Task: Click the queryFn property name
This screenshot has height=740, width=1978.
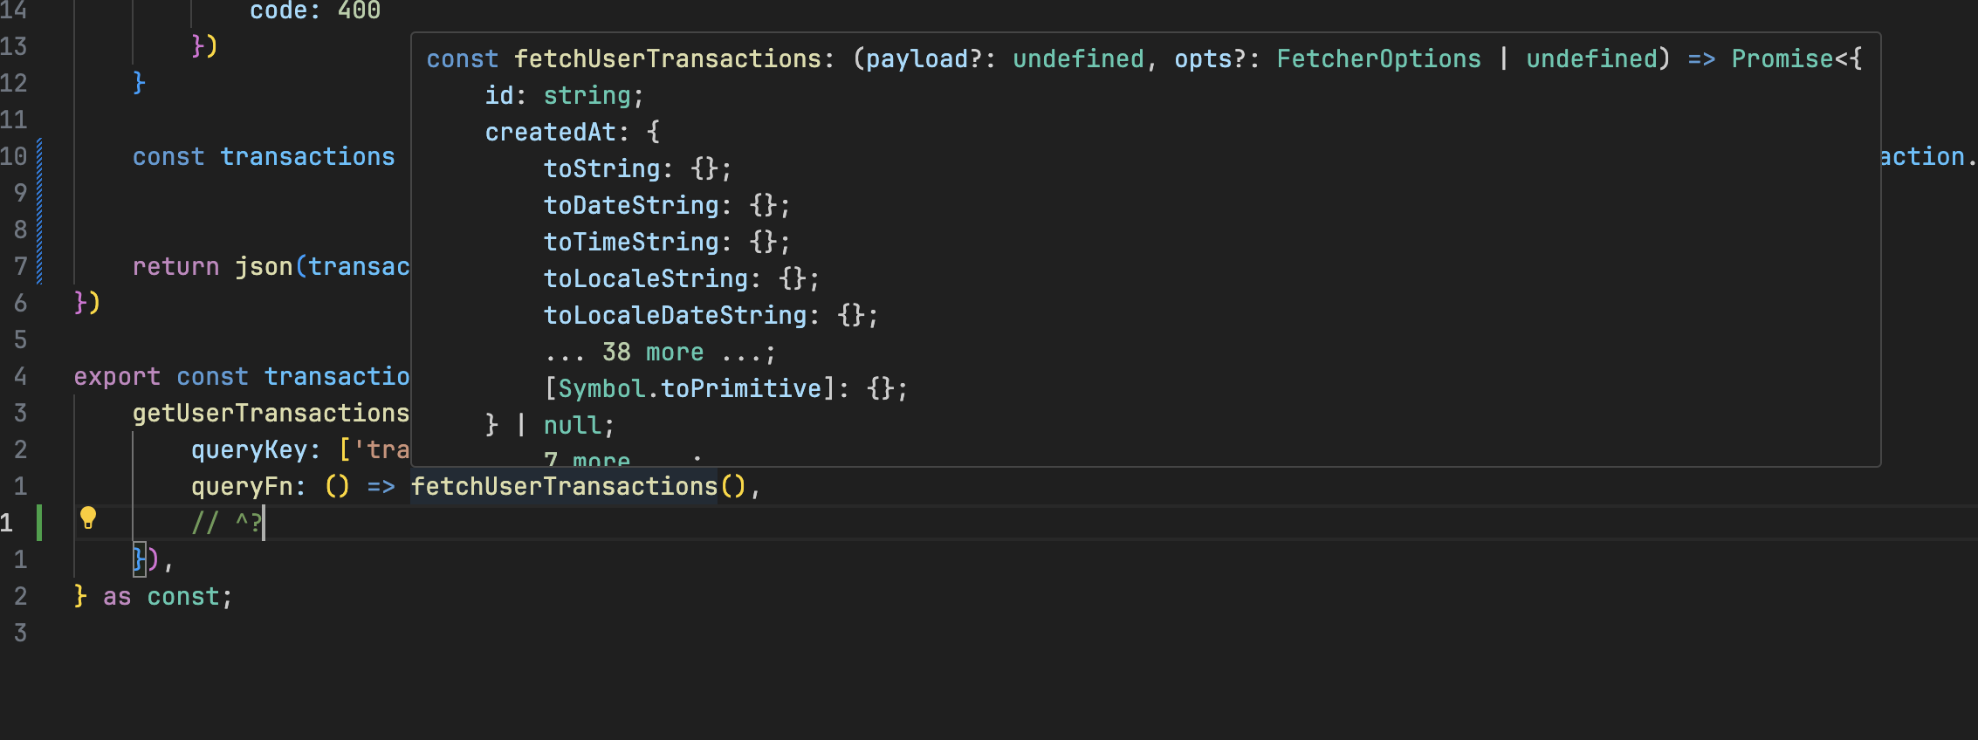Action: 242,487
